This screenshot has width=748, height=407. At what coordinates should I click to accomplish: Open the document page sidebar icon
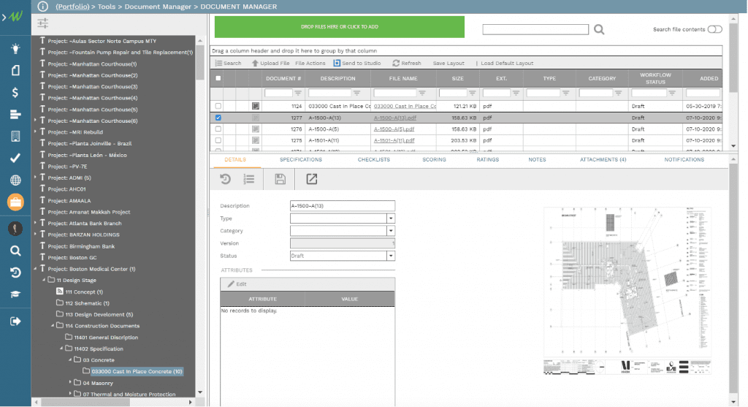(15, 71)
